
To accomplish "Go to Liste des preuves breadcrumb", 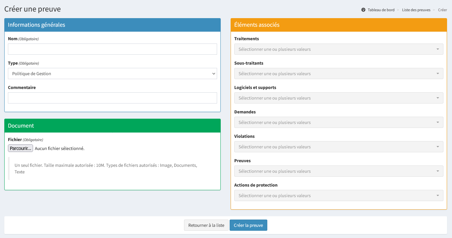I will click(x=416, y=10).
